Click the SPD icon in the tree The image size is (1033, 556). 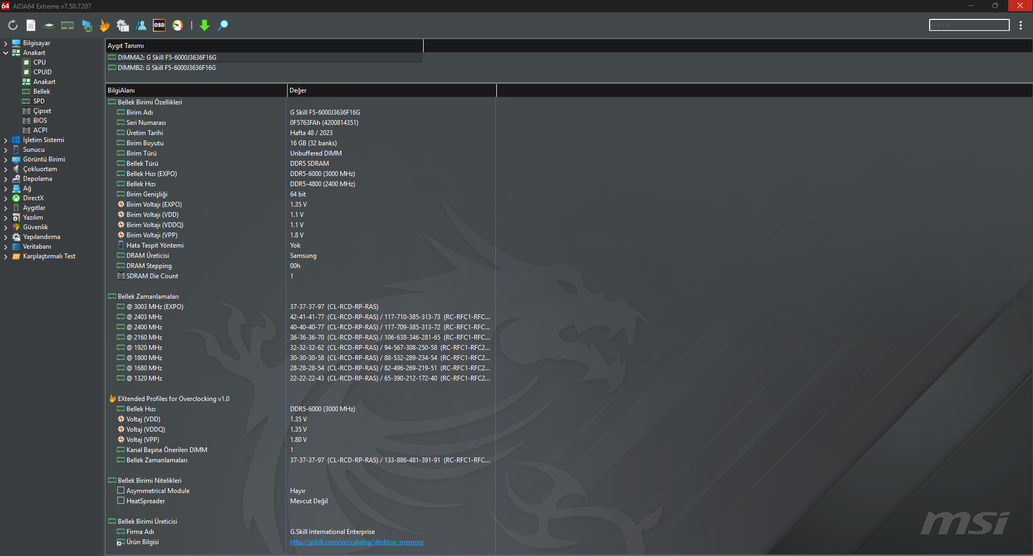click(x=26, y=101)
